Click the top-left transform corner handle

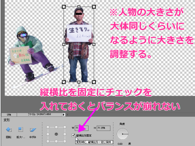(x=64, y=7)
